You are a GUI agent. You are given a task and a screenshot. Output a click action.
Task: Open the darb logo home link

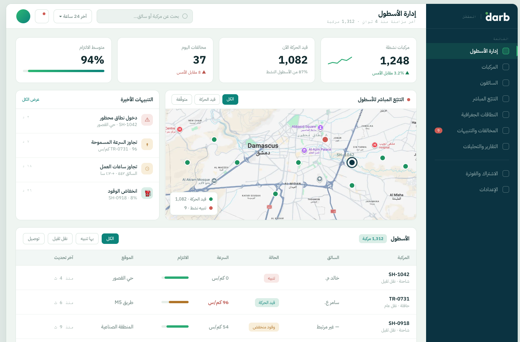[x=497, y=17]
